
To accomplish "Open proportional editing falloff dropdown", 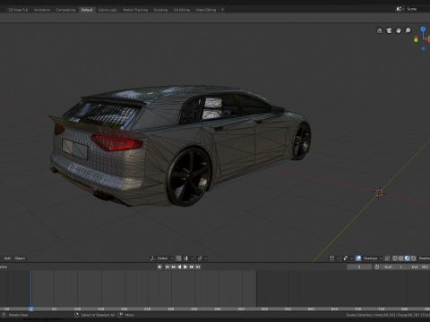I will [206, 258].
